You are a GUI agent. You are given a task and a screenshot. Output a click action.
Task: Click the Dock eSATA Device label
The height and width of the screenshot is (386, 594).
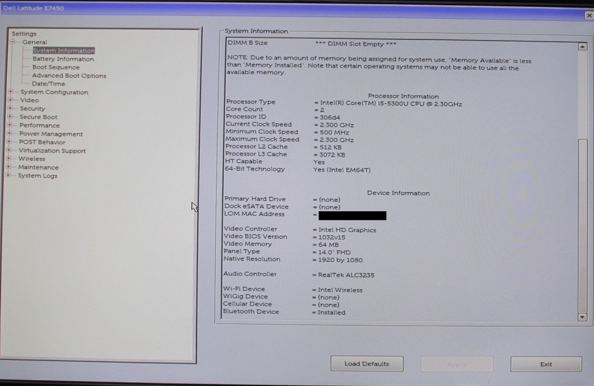pyautogui.click(x=256, y=206)
